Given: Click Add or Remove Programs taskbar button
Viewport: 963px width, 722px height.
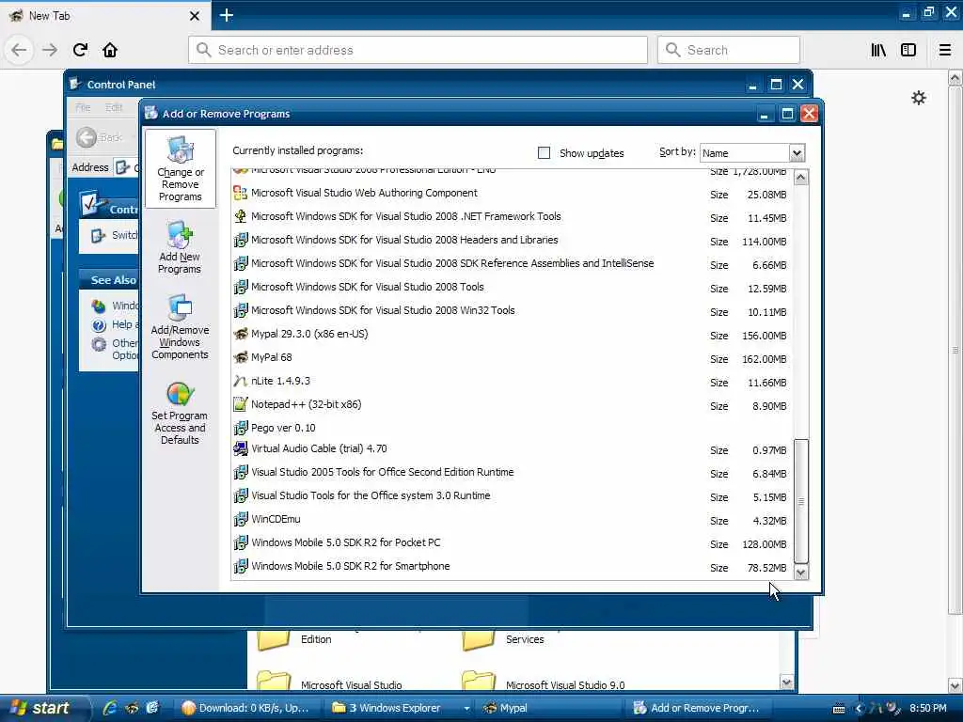Looking at the screenshot, I should (x=697, y=708).
